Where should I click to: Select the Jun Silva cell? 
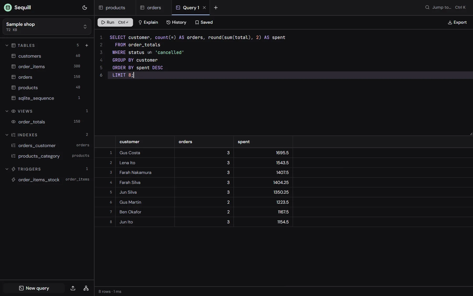click(x=145, y=192)
